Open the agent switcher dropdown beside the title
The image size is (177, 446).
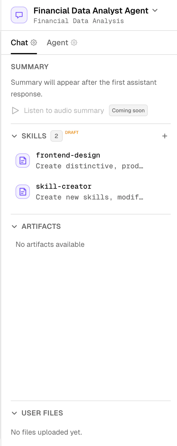click(x=155, y=10)
